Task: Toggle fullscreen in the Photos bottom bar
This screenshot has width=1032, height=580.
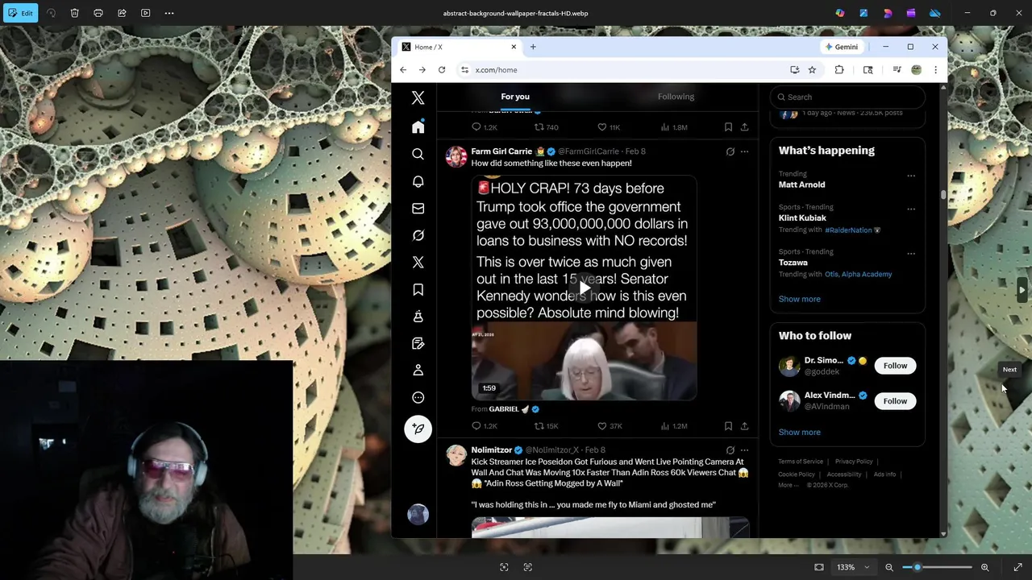Action: pos(1017,567)
